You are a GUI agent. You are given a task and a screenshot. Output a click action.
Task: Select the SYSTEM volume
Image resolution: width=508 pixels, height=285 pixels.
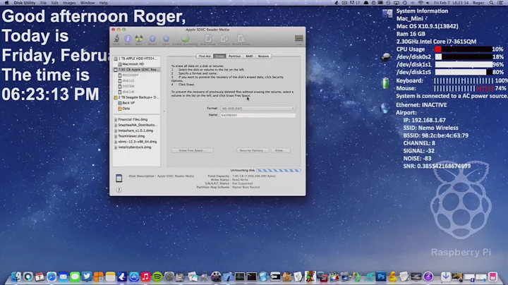(x=136, y=86)
